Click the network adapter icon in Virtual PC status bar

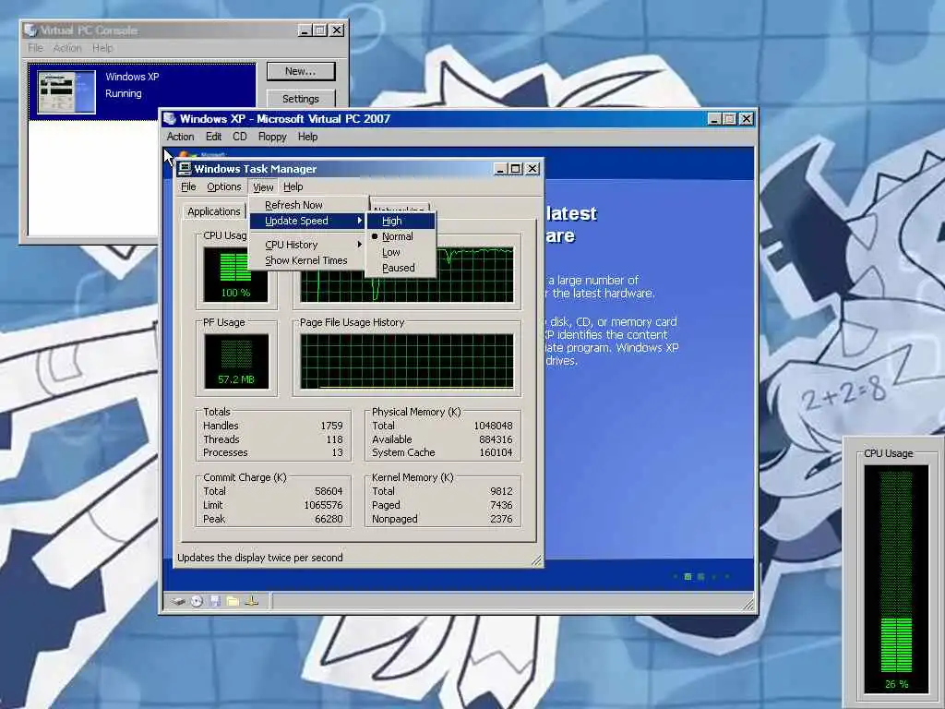(252, 600)
